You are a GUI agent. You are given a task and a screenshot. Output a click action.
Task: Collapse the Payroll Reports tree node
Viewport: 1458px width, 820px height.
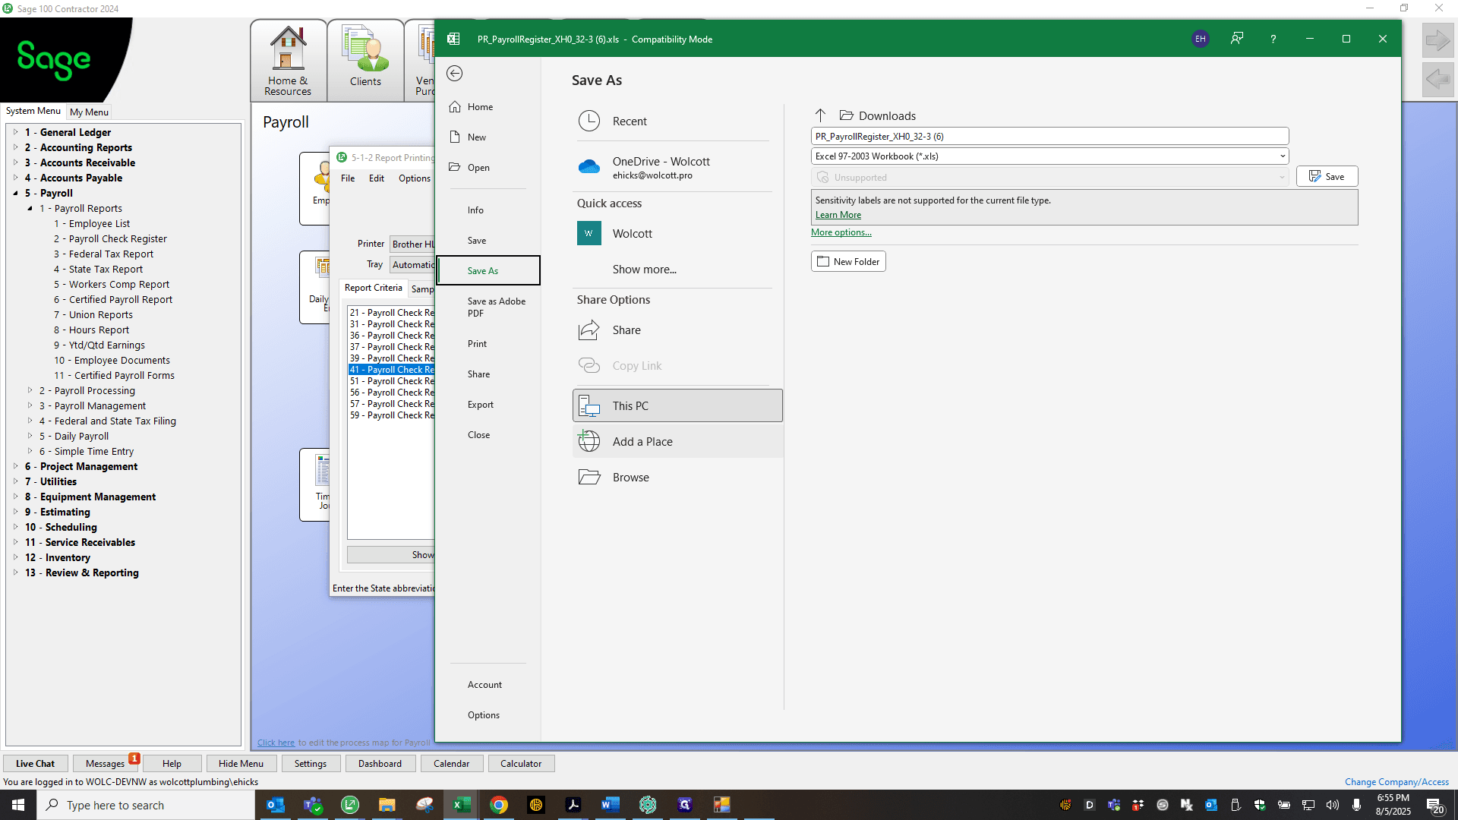coord(30,208)
